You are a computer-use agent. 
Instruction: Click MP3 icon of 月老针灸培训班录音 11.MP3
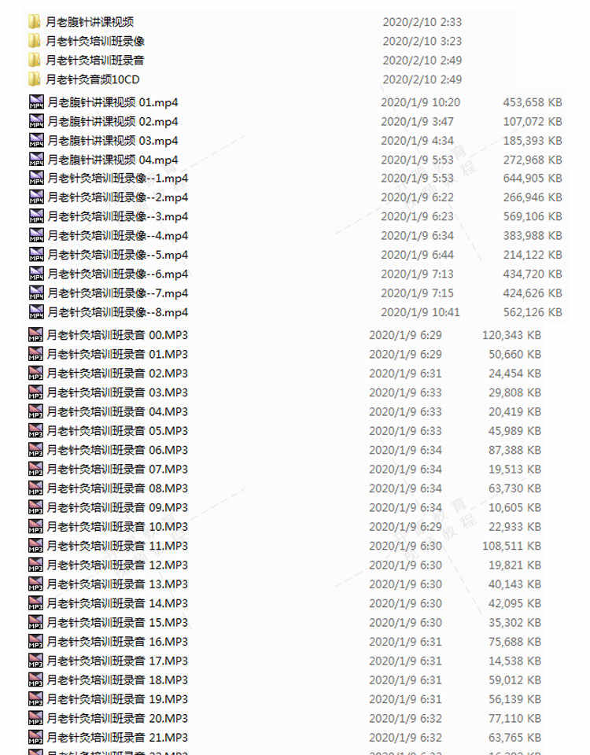pos(35,546)
